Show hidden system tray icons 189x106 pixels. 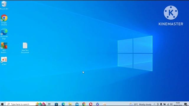154,104
